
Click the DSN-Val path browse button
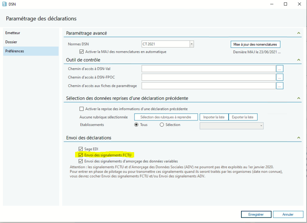click(x=279, y=69)
